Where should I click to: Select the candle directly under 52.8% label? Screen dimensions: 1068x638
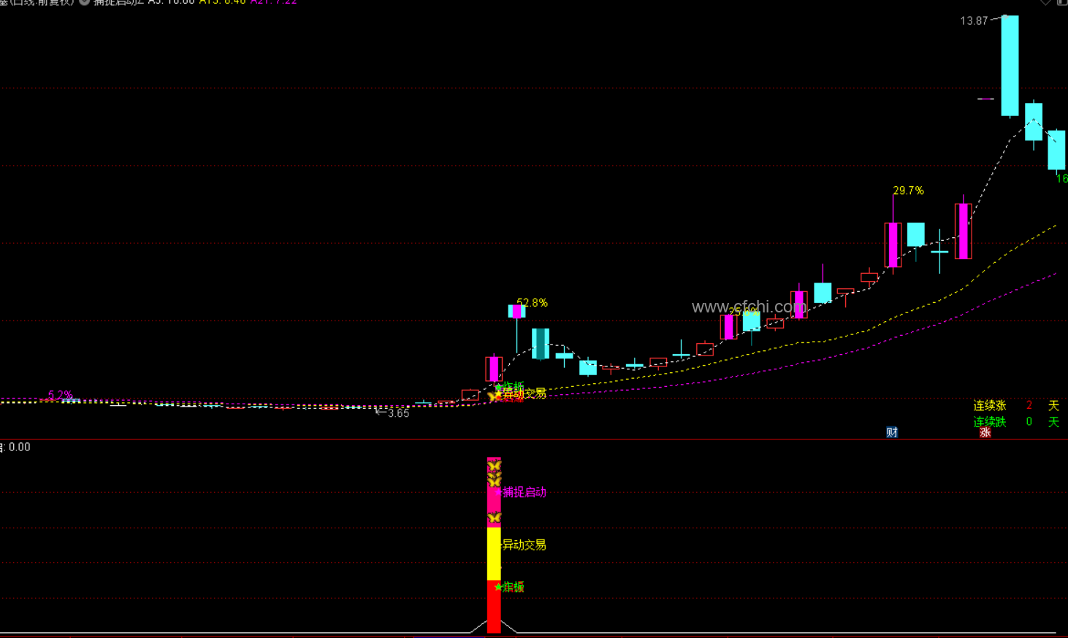(516, 312)
